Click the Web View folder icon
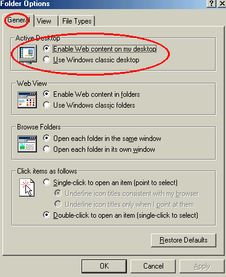 (27, 100)
